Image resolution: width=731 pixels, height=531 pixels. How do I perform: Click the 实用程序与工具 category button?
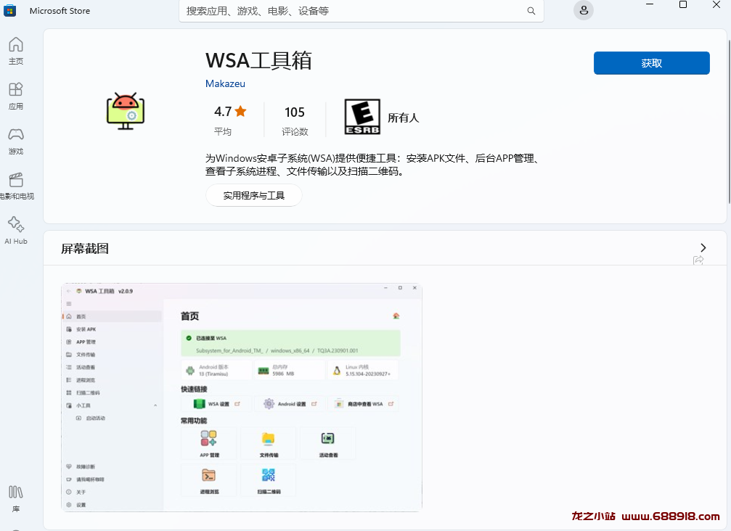coord(253,196)
